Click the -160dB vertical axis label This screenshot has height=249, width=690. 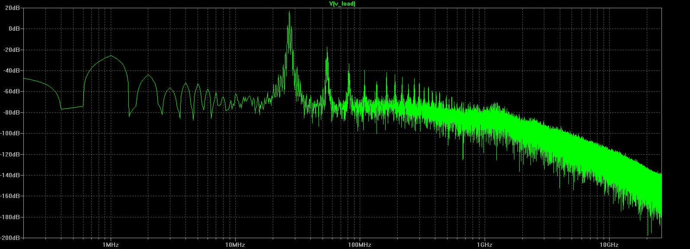coord(11,196)
